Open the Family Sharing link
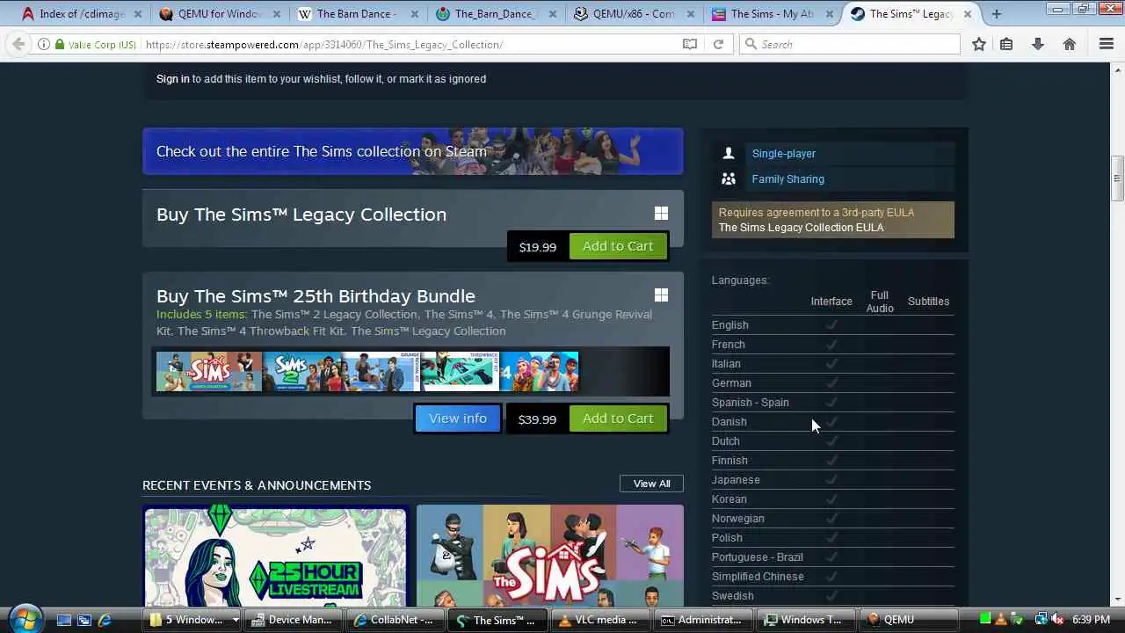 coord(788,178)
